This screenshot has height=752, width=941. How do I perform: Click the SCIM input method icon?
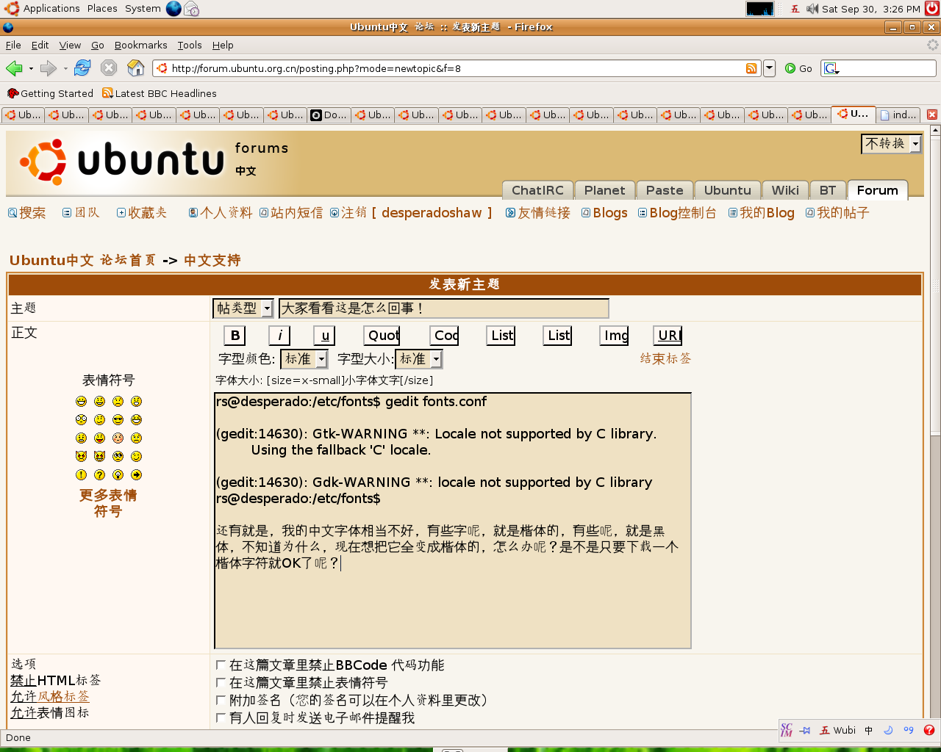click(786, 730)
